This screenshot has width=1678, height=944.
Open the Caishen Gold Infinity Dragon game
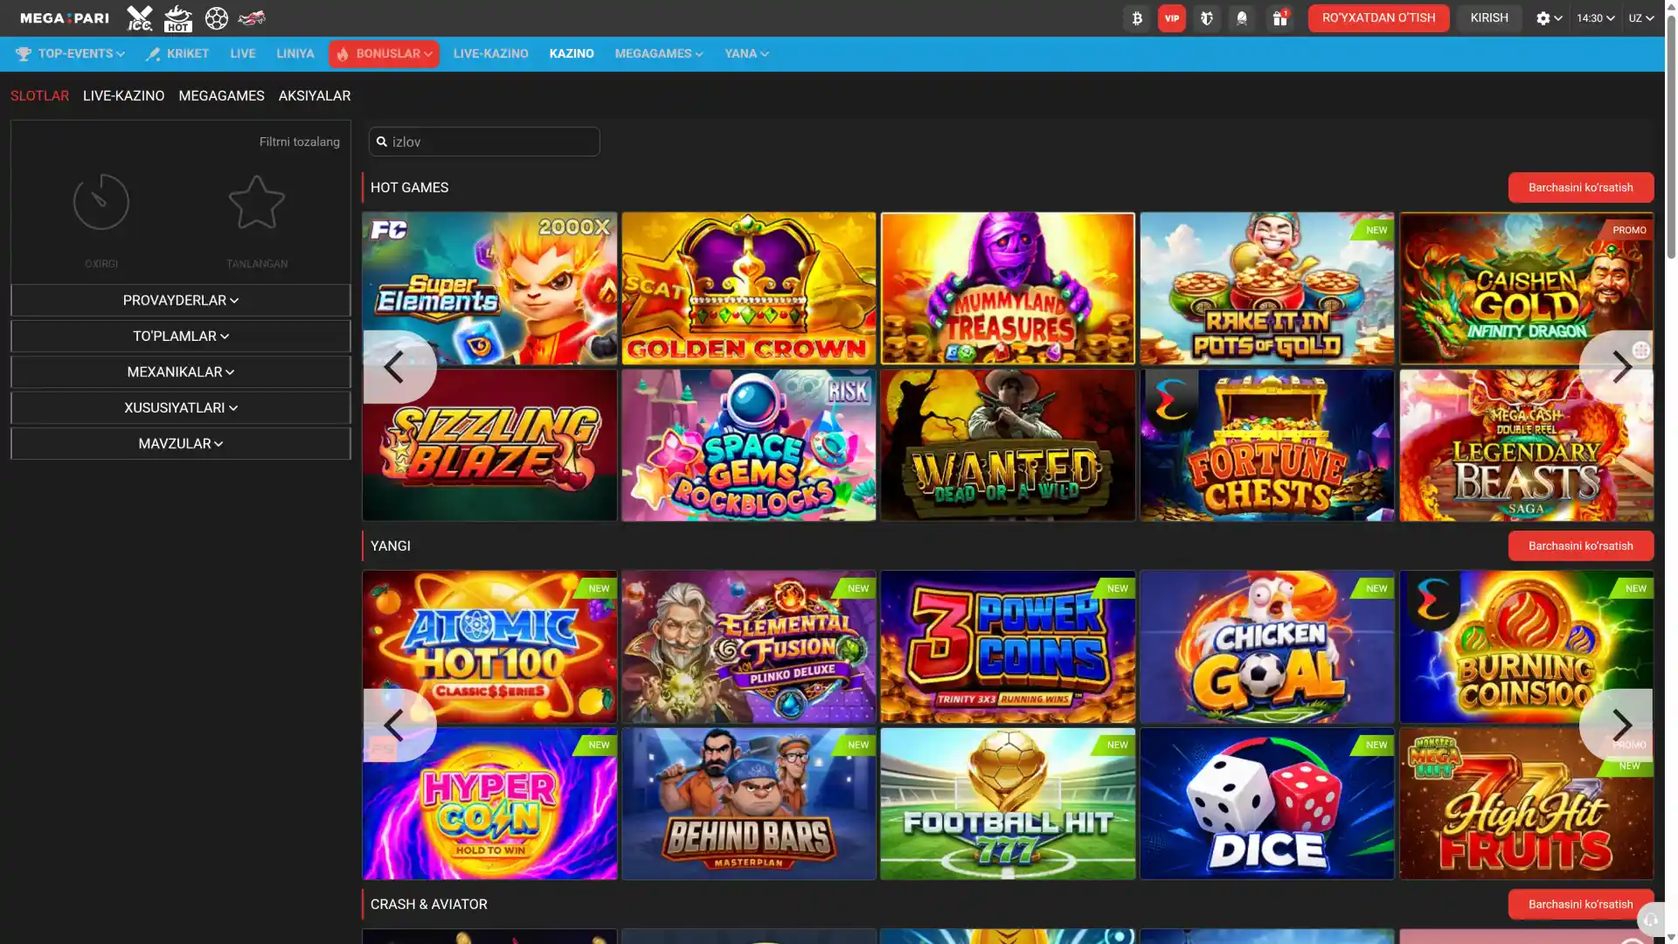[x=1526, y=288]
